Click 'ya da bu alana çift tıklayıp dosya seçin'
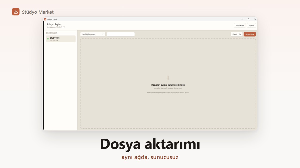300x168 pixels. tap(168, 88)
